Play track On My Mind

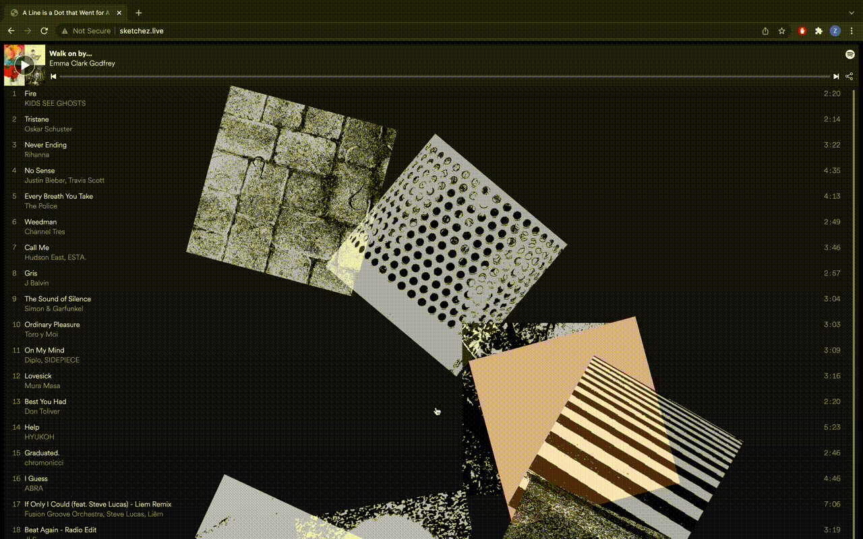click(427, 354)
